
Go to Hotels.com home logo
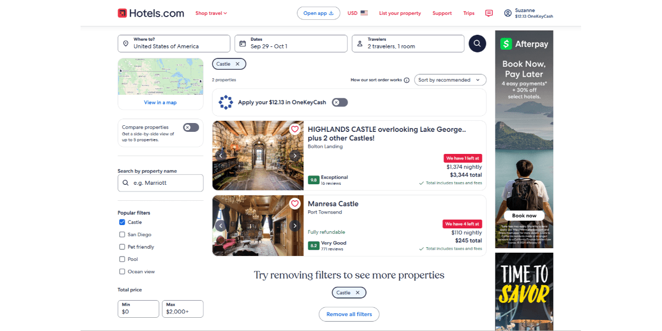151,13
